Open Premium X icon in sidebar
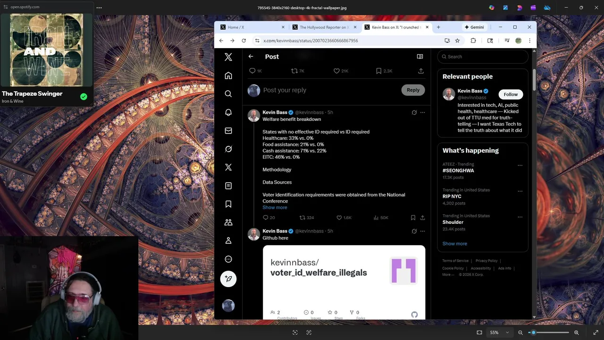604x340 pixels. coord(228,167)
